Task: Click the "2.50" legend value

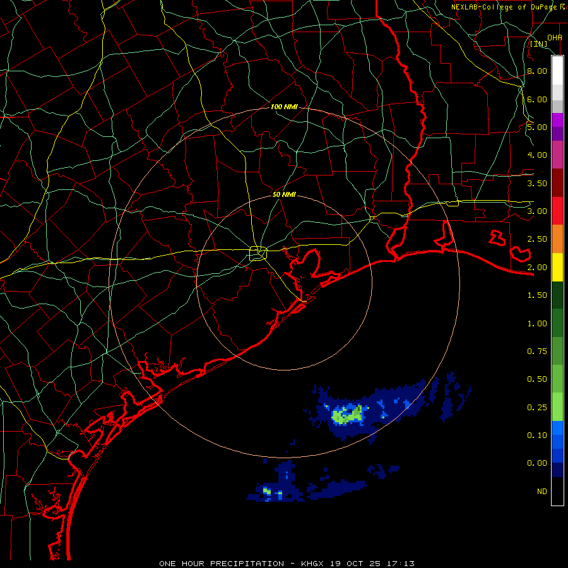Action: (537, 239)
